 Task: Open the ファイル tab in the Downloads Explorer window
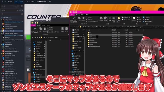click(x=33, y=25)
